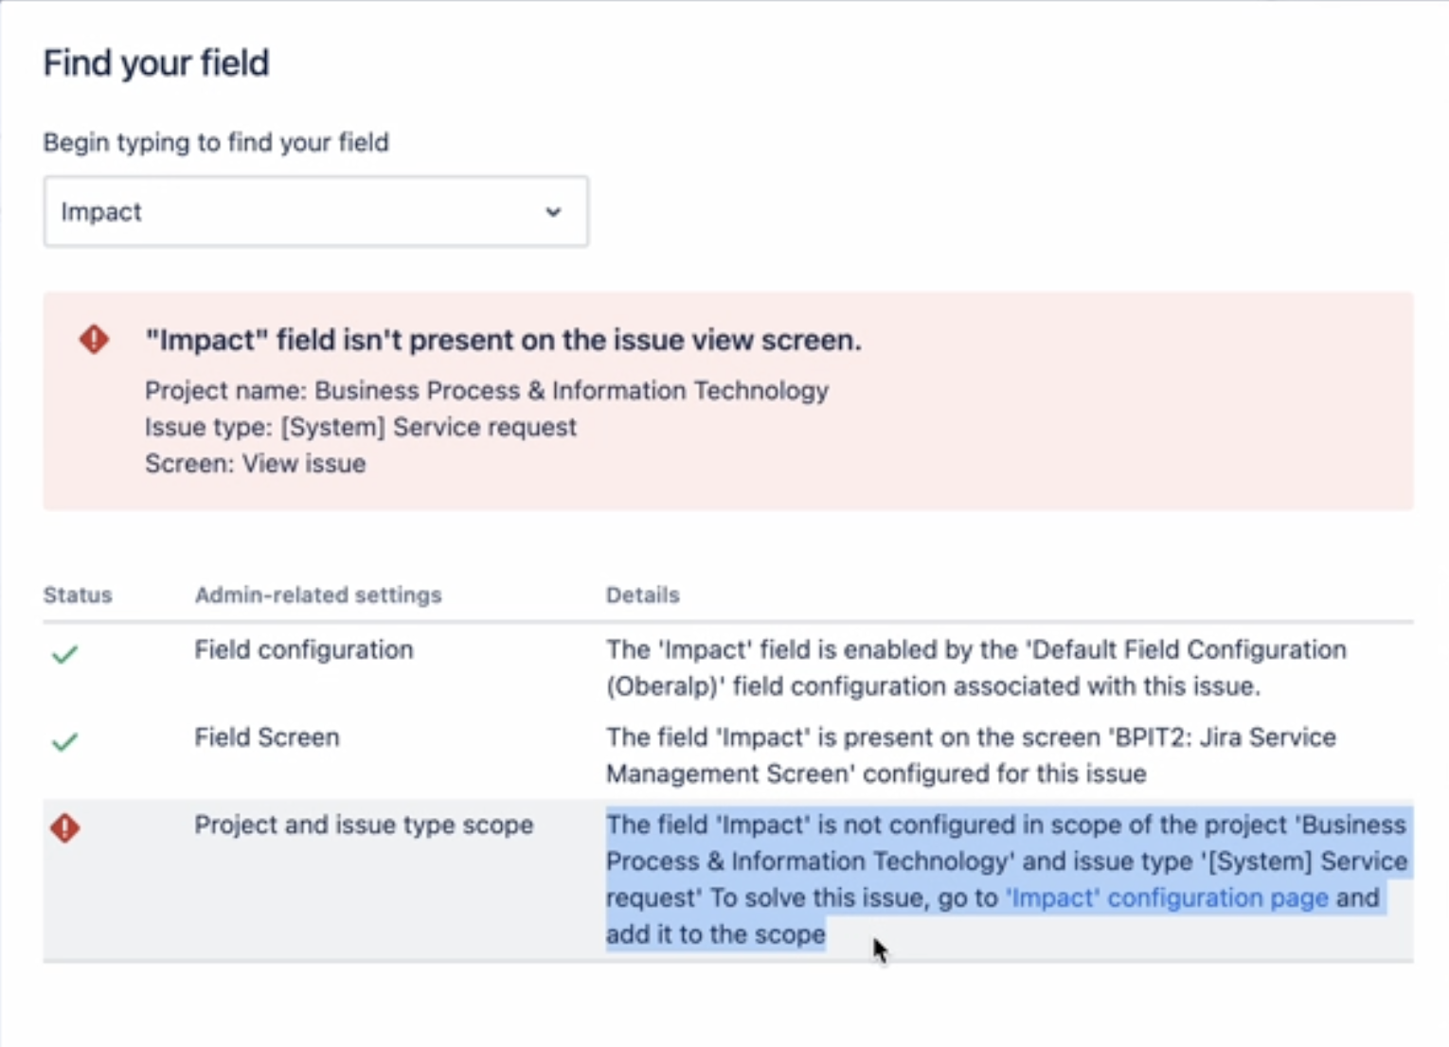
Task: Click green checkmark beside Field configuration
Action: pos(64,654)
